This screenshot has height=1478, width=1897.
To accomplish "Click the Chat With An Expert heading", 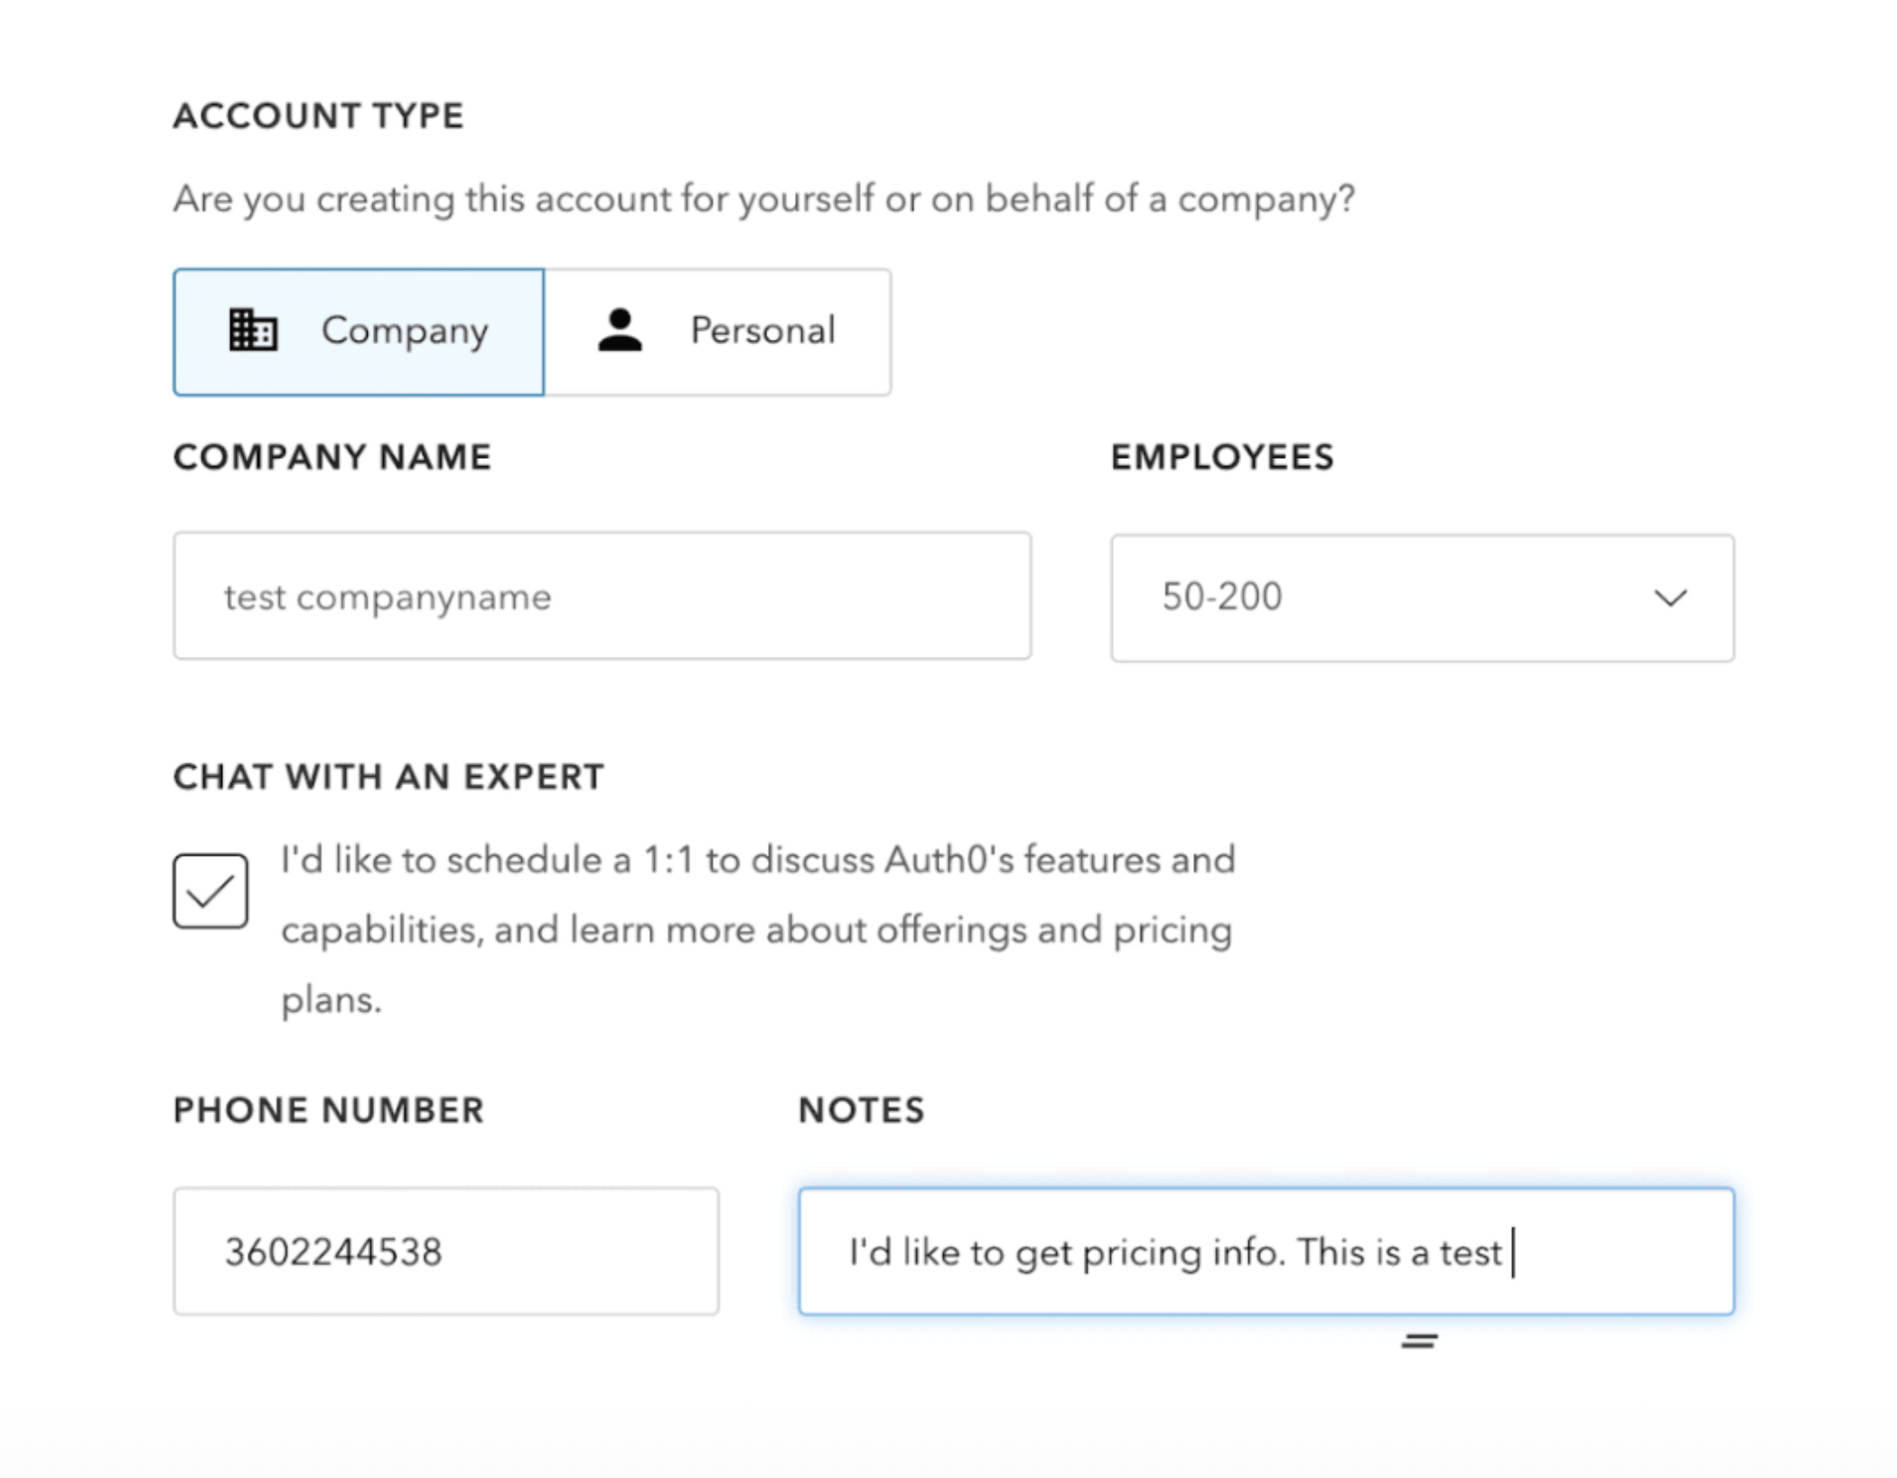I will click(388, 777).
